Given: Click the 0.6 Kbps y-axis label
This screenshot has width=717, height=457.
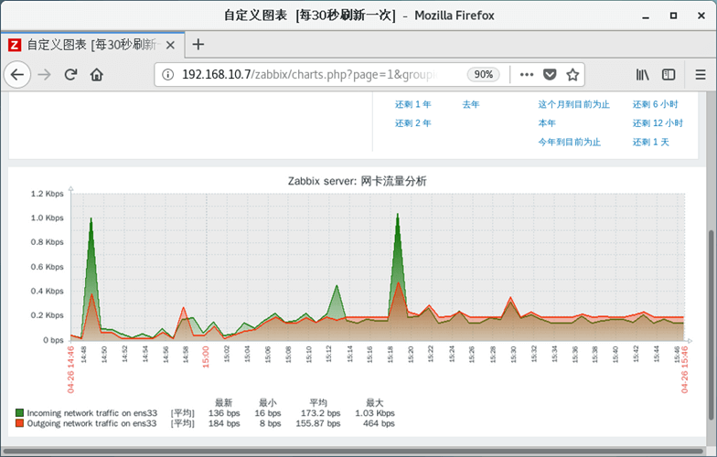Looking at the screenshot, I should click(x=48, y=267).
